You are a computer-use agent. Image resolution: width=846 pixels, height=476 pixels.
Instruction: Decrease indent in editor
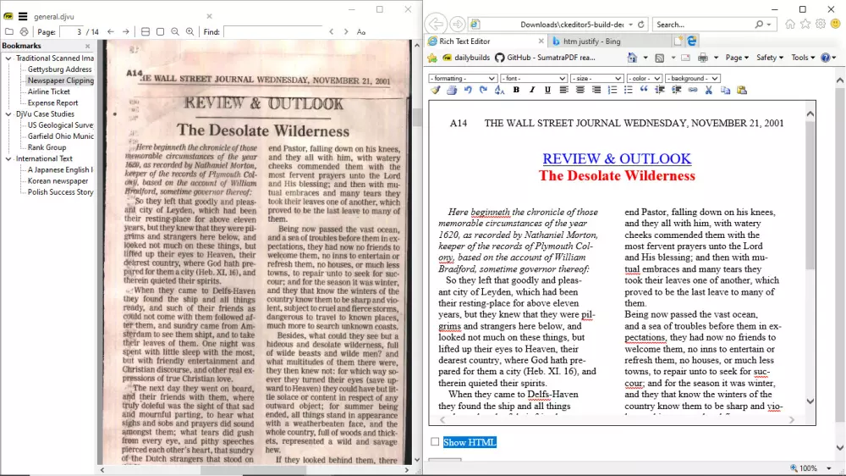(660, 91)
